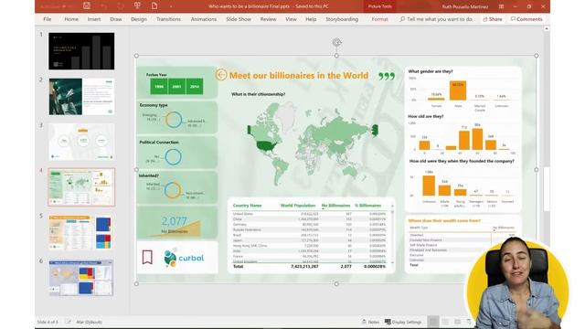585x329 pixels.
Task: Open Customize Quick Access Toolbar arrow
Action: point(171,6)
